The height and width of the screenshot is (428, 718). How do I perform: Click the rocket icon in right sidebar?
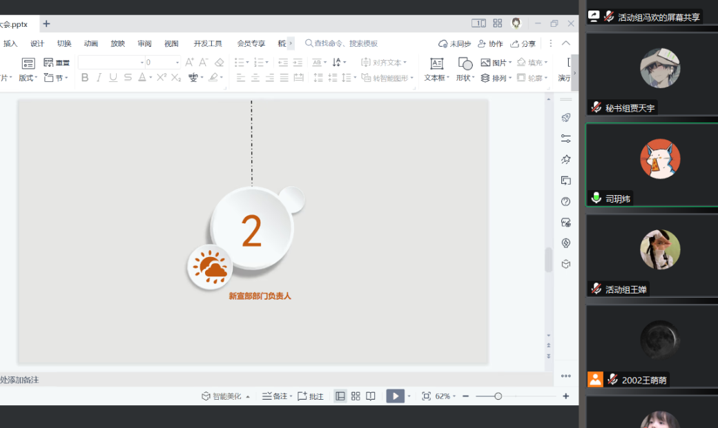(566, 118)
